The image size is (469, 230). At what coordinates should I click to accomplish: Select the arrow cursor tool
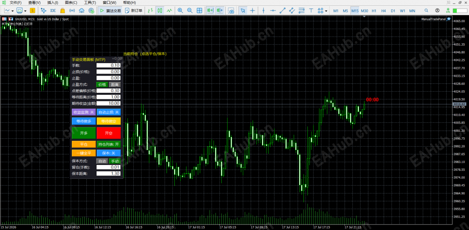tap(243, 11)
